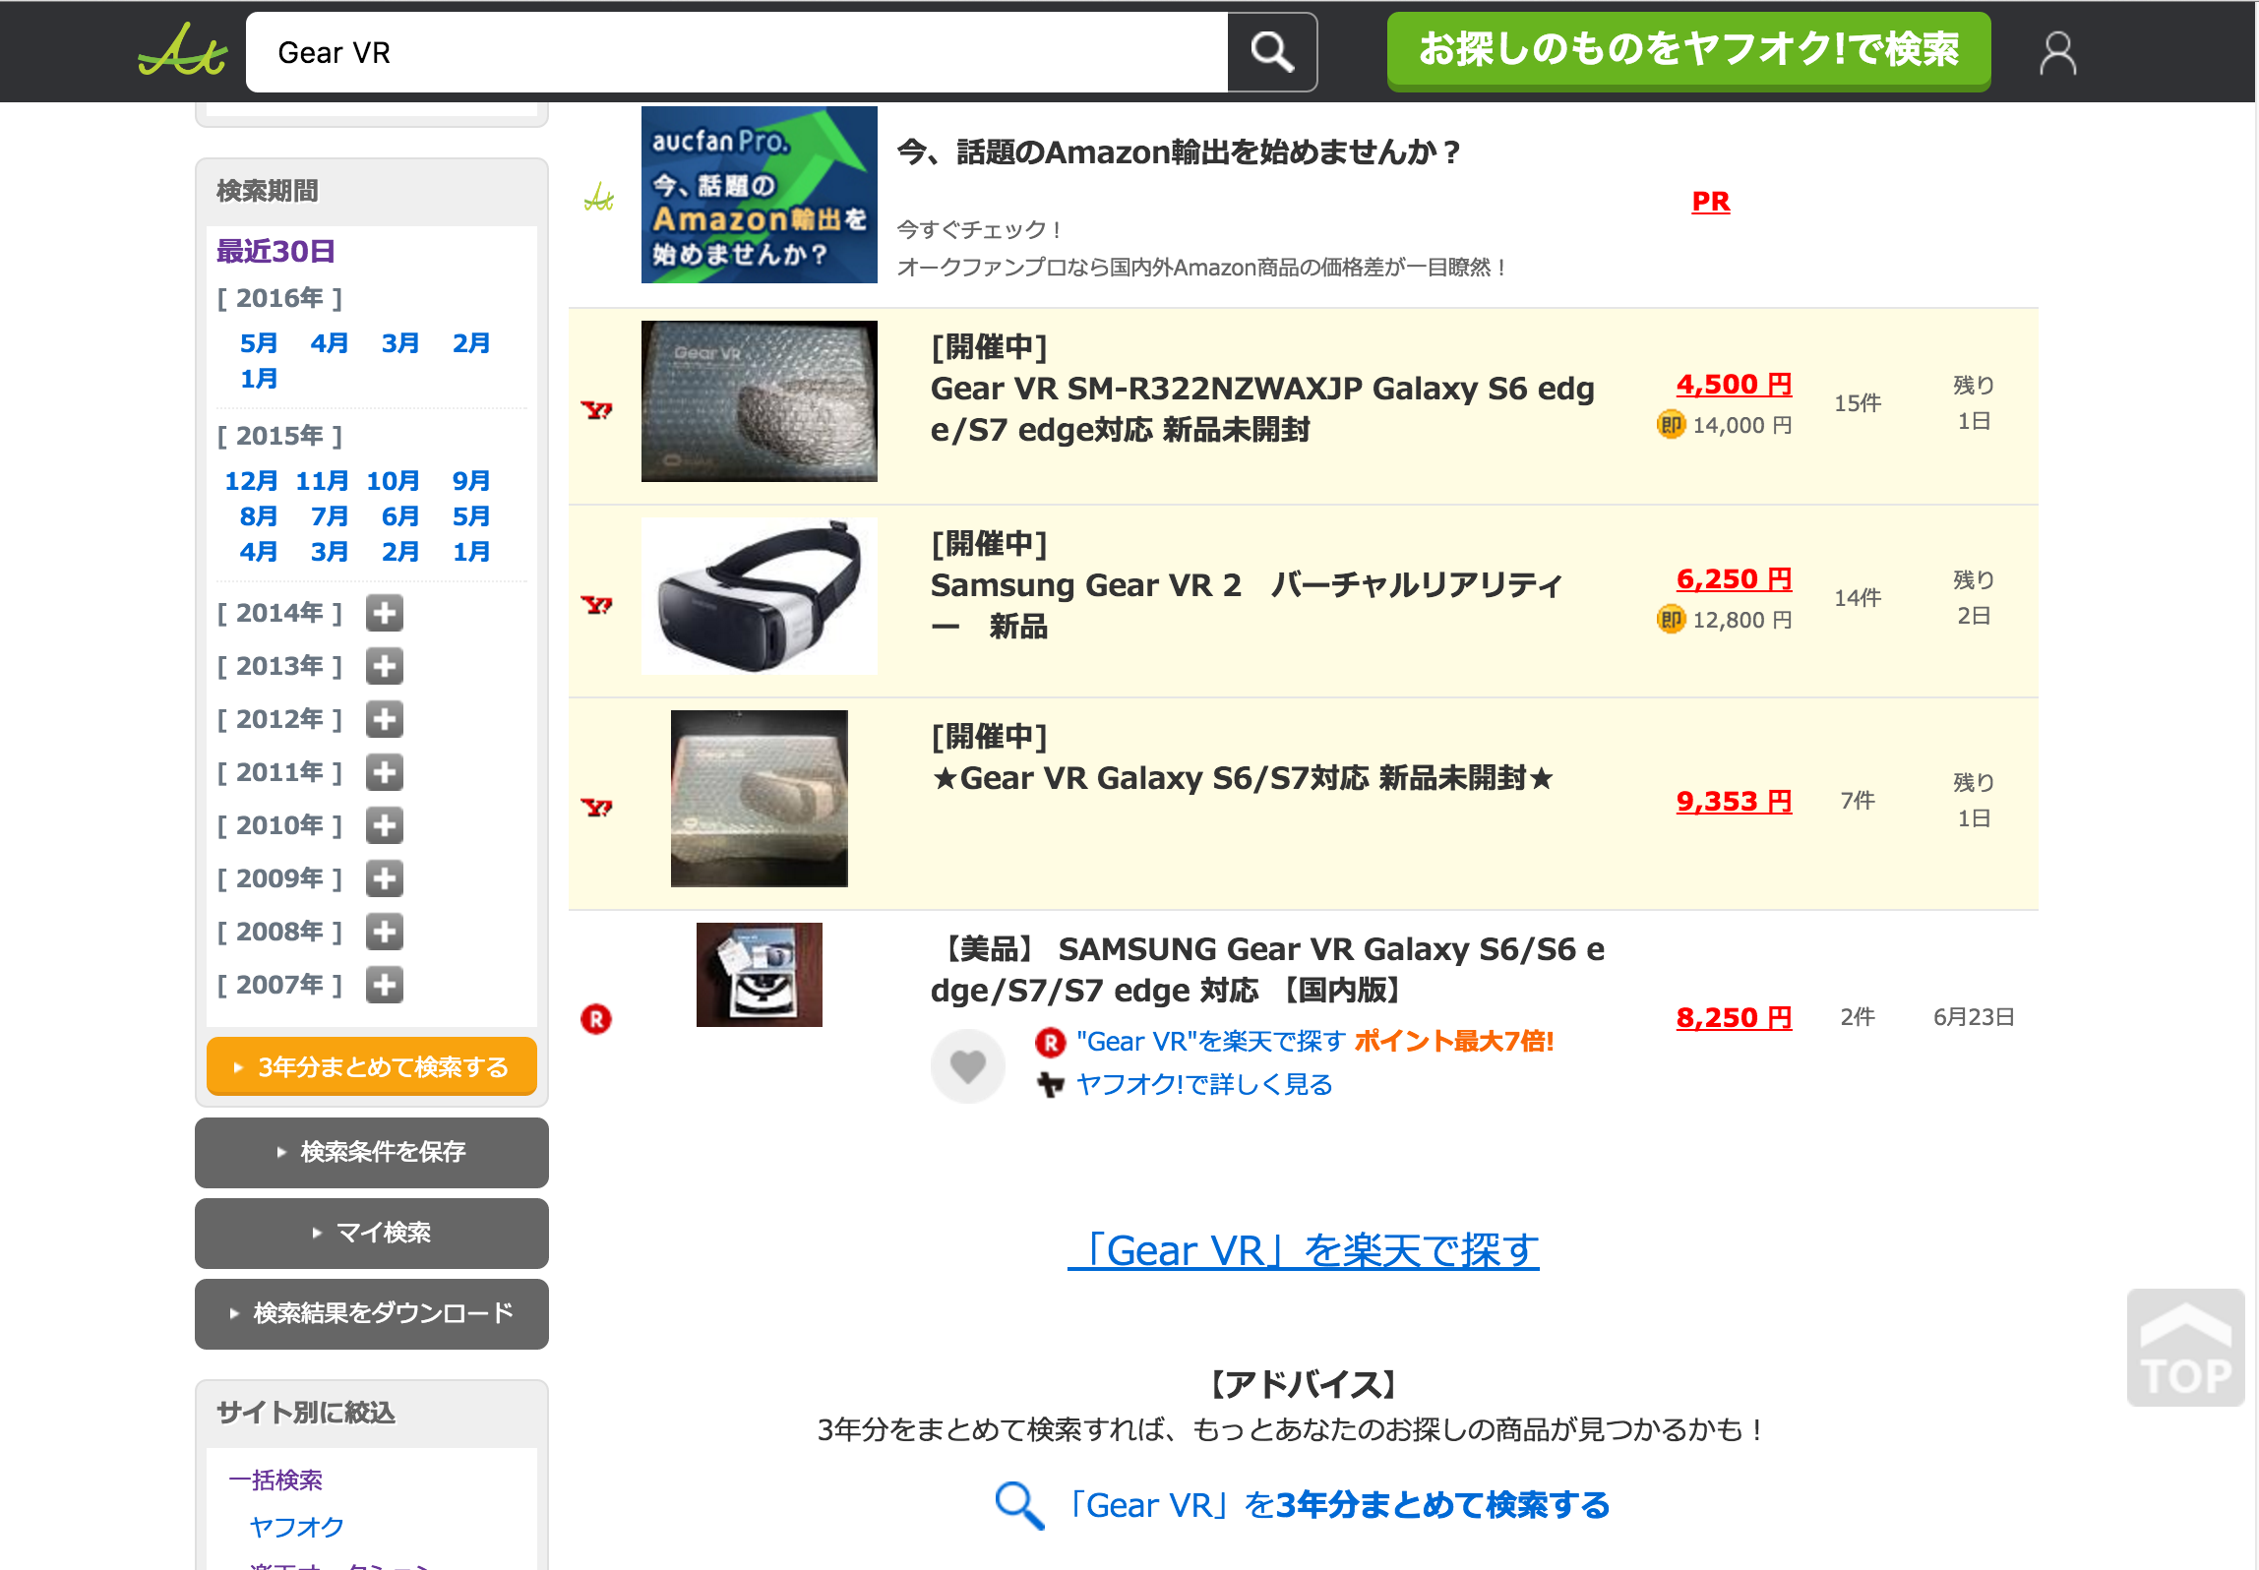Expand the 2014年 year list
The width and height of the screenshot is (2259, 1570).
tap(385, 613)
